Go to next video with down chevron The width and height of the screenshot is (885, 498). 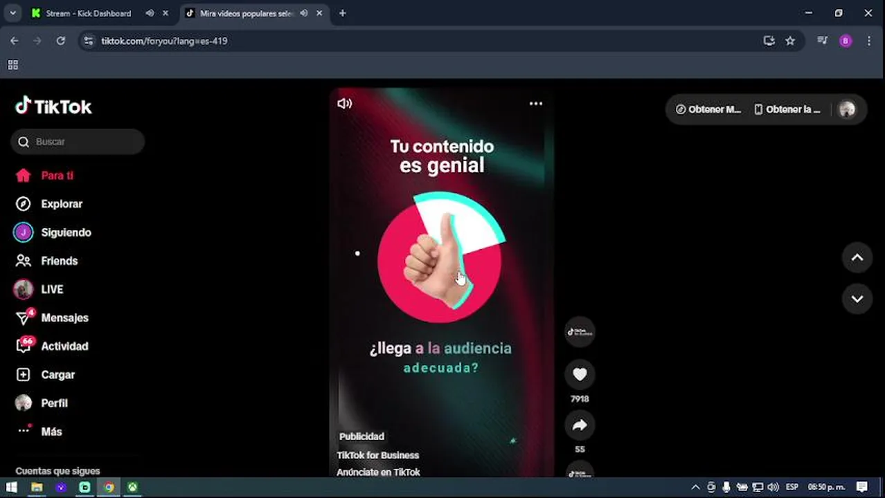857,299
